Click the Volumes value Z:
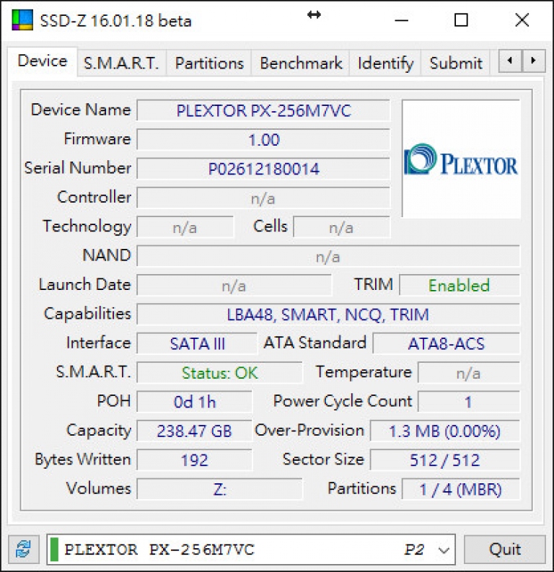 tap(219, 490)
